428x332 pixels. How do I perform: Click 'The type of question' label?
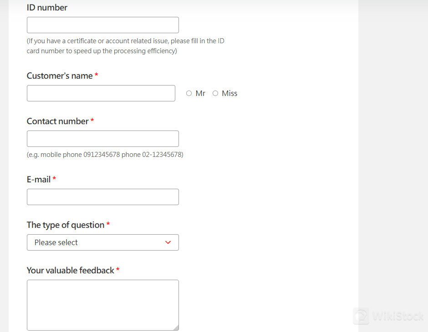[x=65, y=225]
